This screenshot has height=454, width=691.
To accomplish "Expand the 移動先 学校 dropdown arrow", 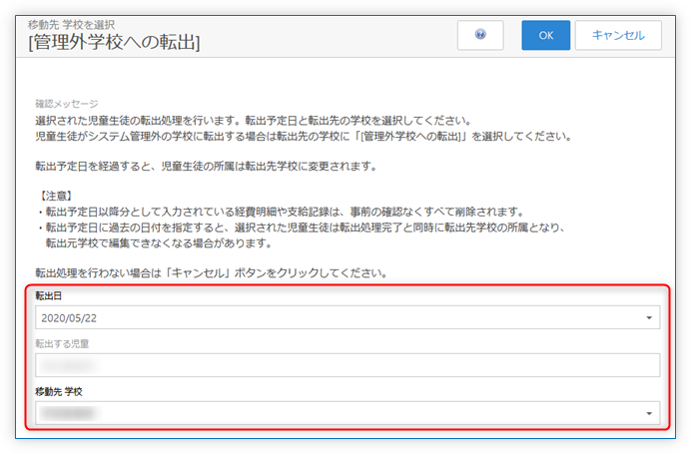I will coord(649,413).
